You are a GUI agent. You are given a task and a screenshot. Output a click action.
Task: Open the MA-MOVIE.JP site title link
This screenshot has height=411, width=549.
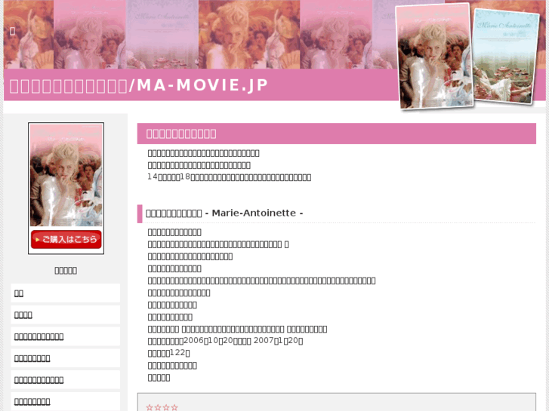pos(139,85)
